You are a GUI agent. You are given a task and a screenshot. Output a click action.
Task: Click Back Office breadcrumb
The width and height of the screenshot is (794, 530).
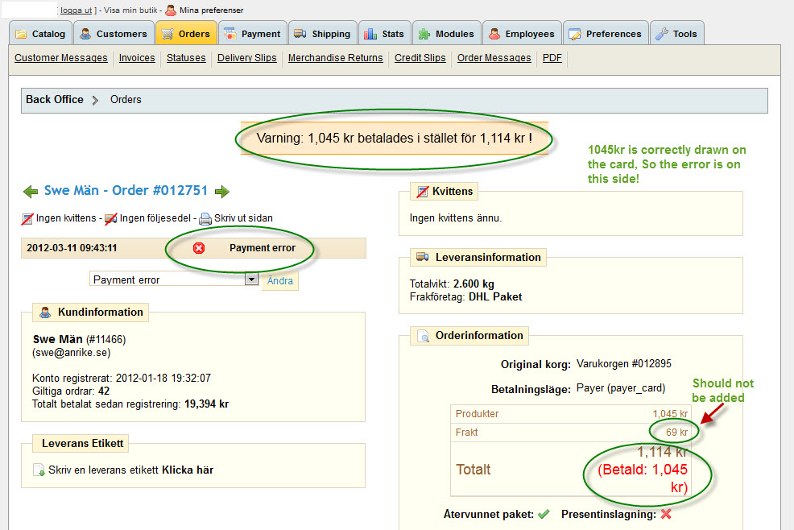click(55, 99)
